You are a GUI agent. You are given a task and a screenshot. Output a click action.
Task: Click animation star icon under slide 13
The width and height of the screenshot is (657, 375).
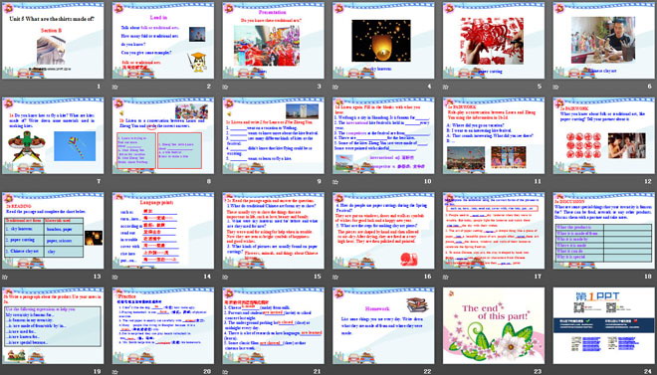point(5,277)
